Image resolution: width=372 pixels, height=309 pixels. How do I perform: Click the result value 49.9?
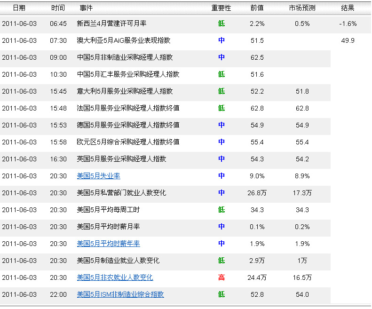pos(348,40)
